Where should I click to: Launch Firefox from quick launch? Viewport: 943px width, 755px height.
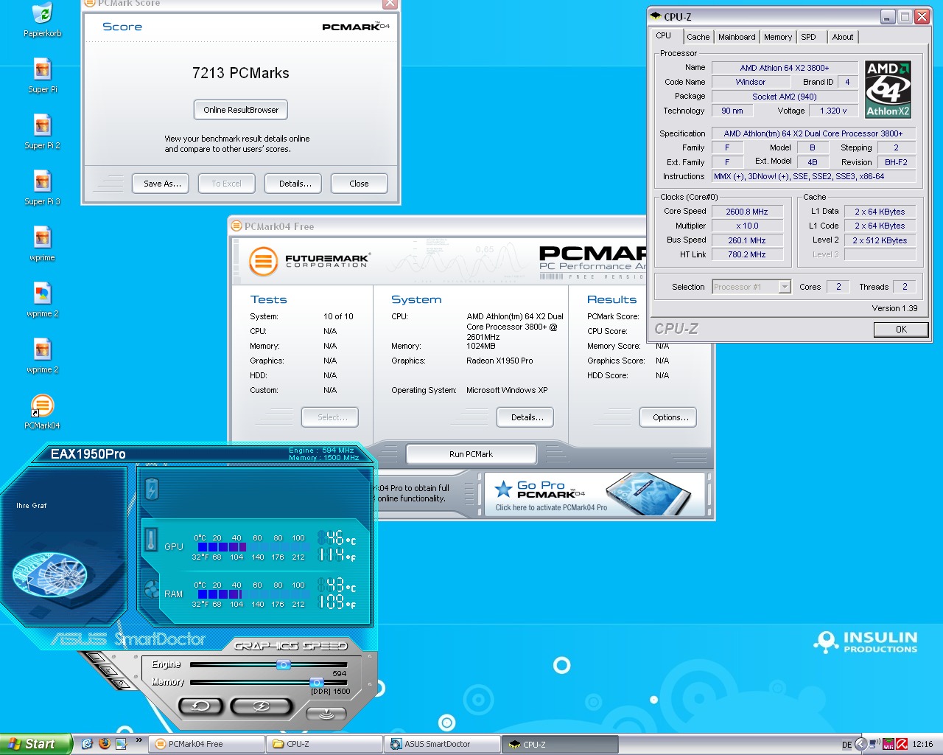coord(104,744)
